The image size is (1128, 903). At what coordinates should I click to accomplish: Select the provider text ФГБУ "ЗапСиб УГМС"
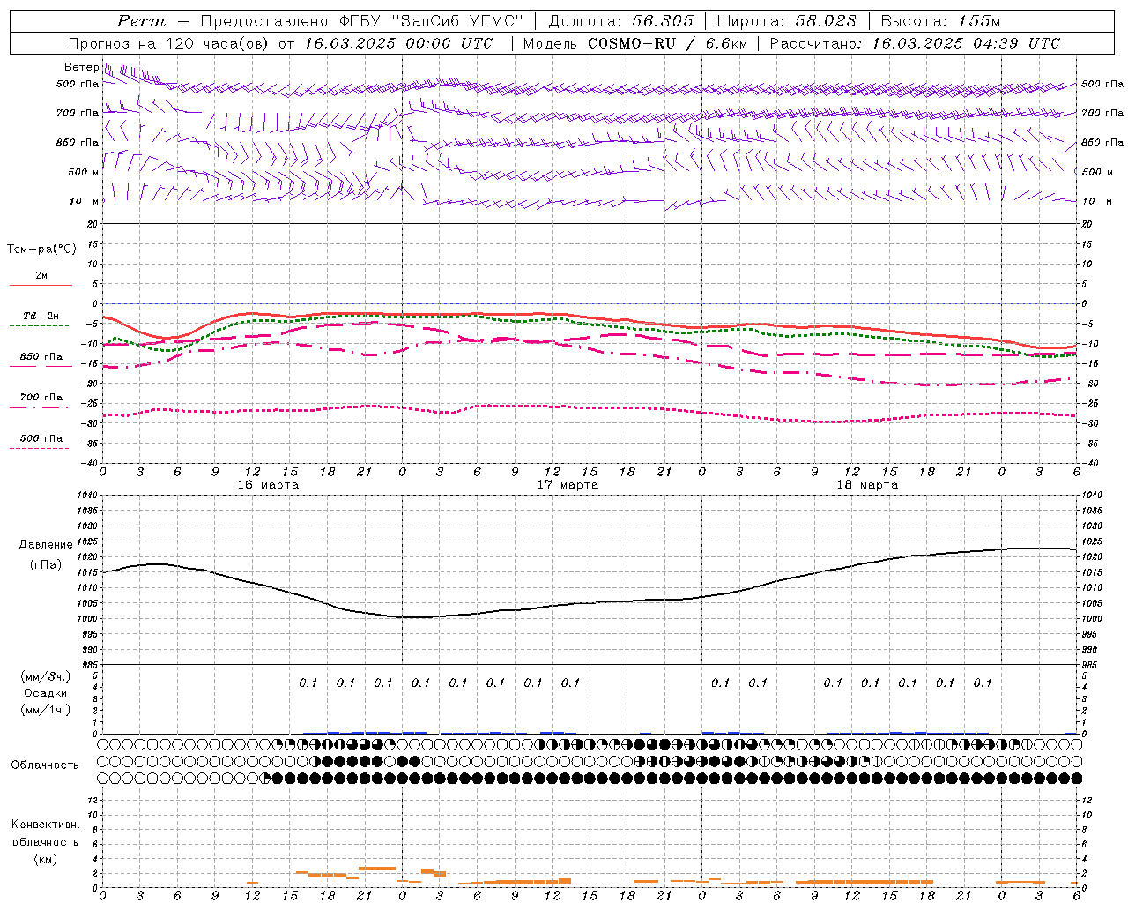(431, 21)
